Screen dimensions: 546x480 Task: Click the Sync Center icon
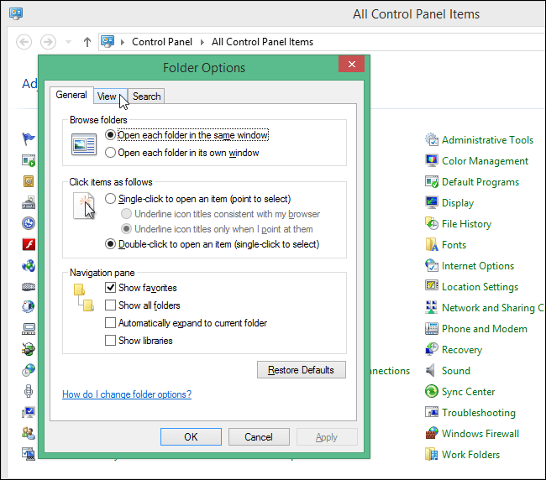pos(432,392)
